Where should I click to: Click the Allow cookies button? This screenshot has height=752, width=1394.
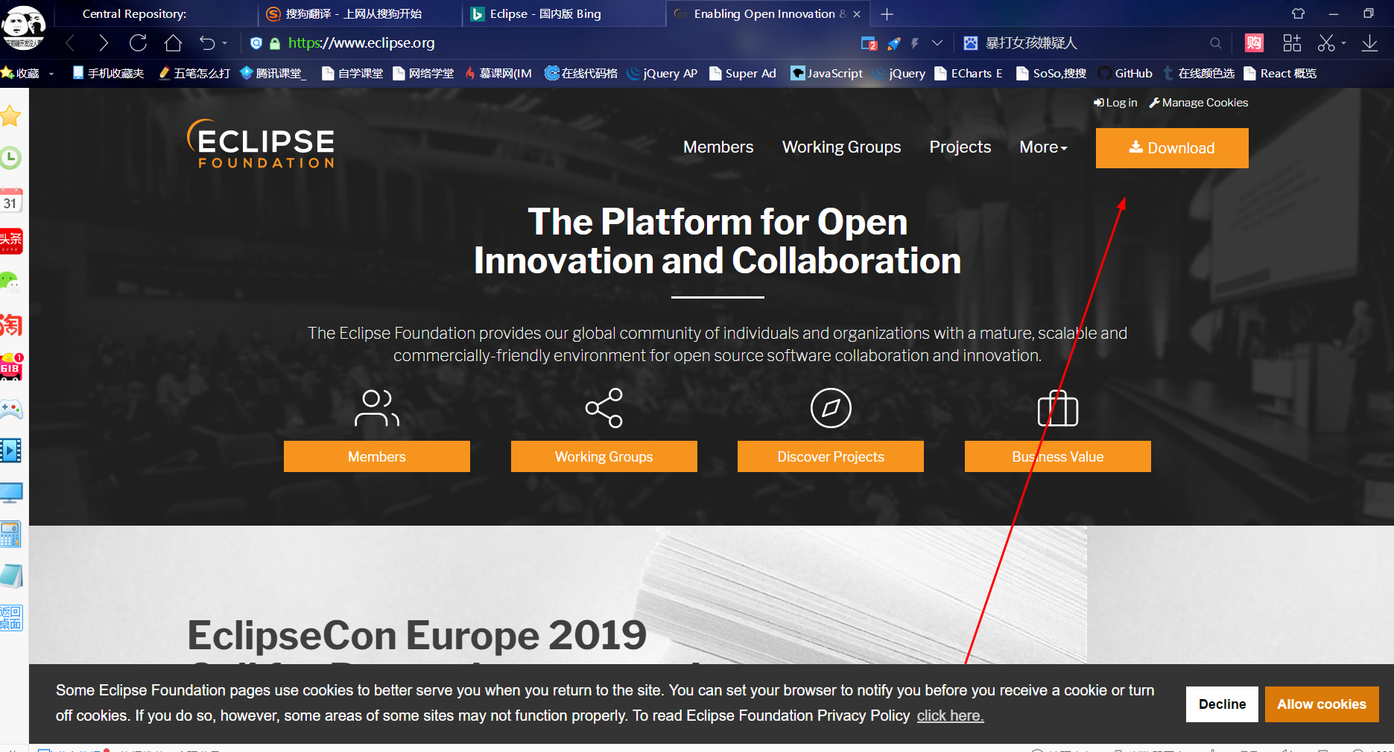[1322, 704]
